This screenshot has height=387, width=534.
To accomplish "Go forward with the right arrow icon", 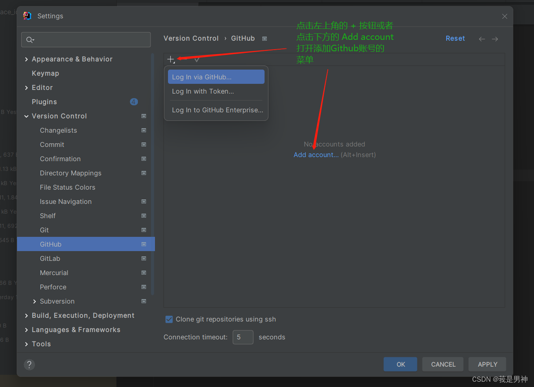I will click(x=495, y=39).
